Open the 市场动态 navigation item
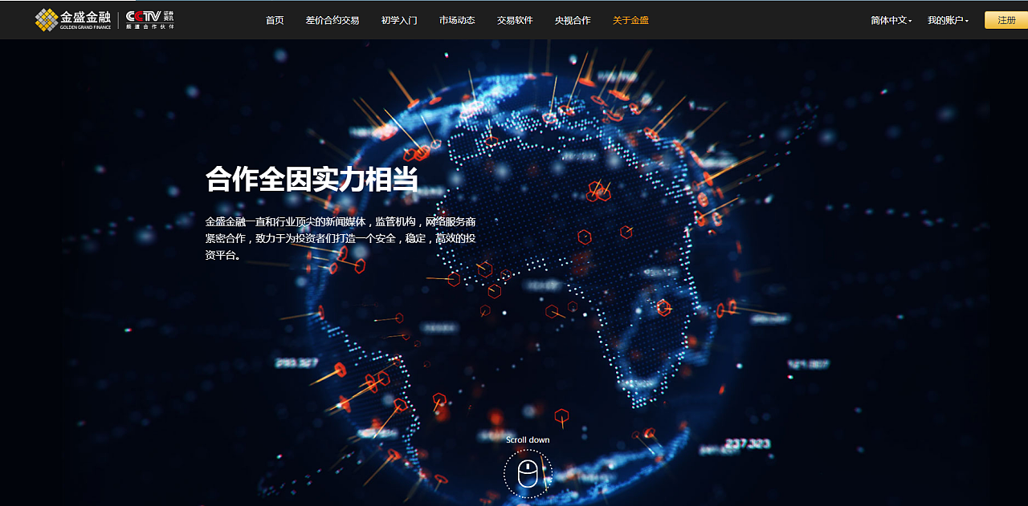This screenshot has height=506, width=1028. (457, 20)
